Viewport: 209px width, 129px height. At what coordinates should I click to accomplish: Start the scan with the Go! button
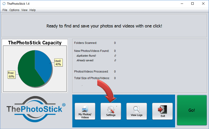click(192, 110)
